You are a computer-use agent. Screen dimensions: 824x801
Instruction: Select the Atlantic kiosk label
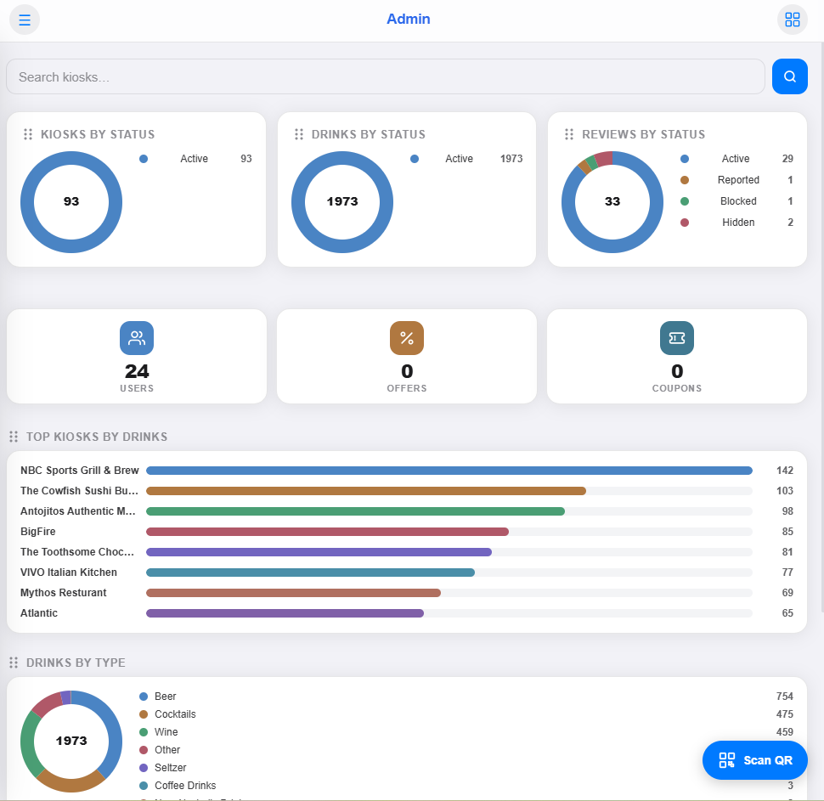click(39, 613)
